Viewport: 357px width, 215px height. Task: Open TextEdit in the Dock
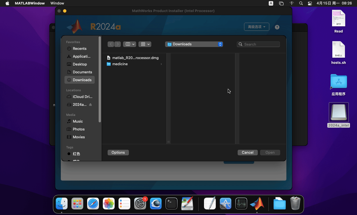(x=210, y=204)
